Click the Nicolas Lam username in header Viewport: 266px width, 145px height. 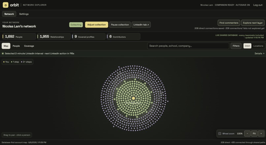coord(207,5)
